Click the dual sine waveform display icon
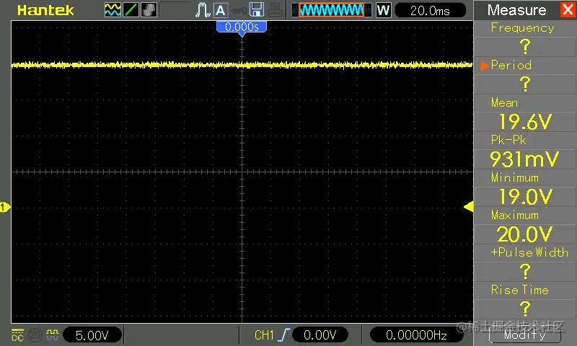Screen dimensions: 577x346 (x=113, y=10)
